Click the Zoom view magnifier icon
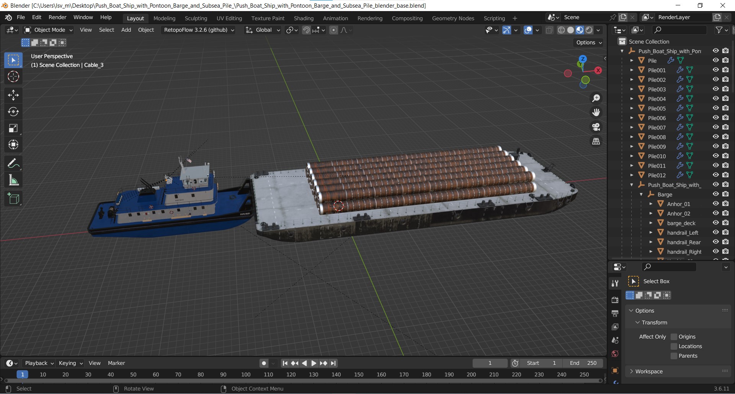The width and height of the screenshot is (735, 394). 596,98
